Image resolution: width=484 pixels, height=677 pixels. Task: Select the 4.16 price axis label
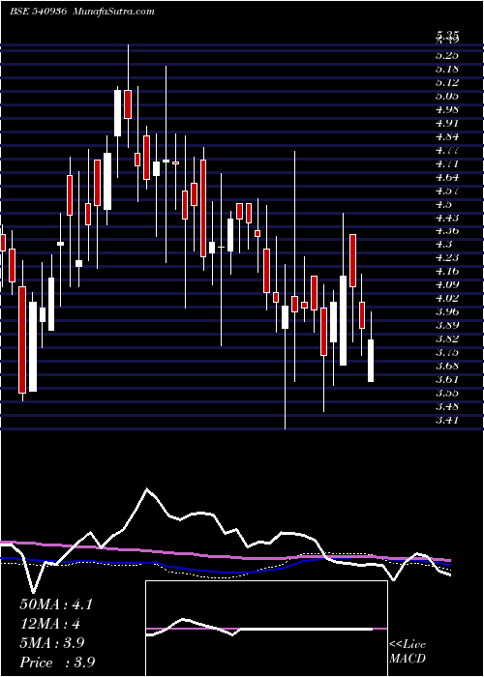[x=447, y=271]
